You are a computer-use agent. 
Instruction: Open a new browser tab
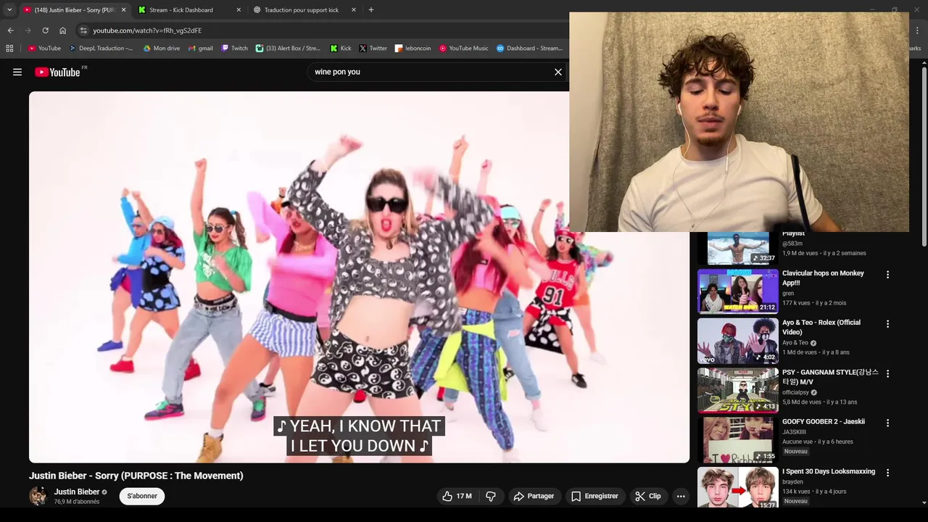[371, 10]
